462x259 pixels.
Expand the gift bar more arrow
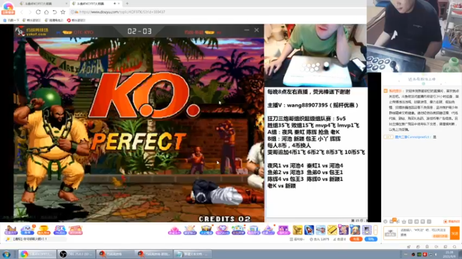376,230
